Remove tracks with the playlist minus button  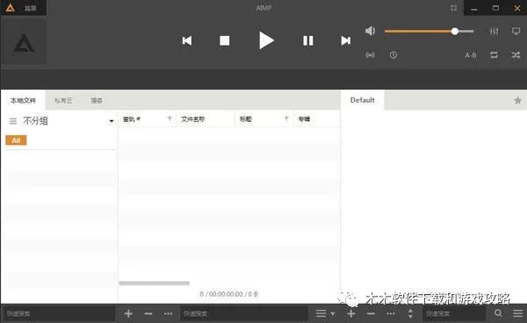pyautogui.click(x=371, y=313)
